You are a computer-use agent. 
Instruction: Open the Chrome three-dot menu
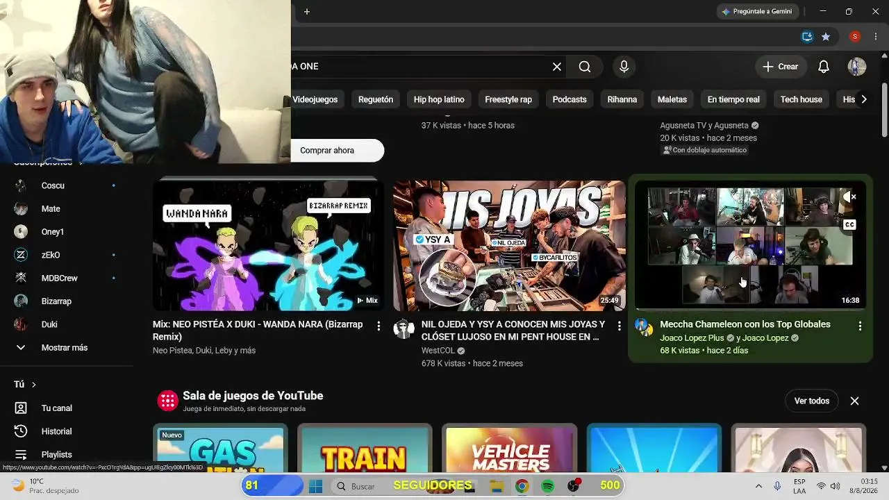(875, 37)
